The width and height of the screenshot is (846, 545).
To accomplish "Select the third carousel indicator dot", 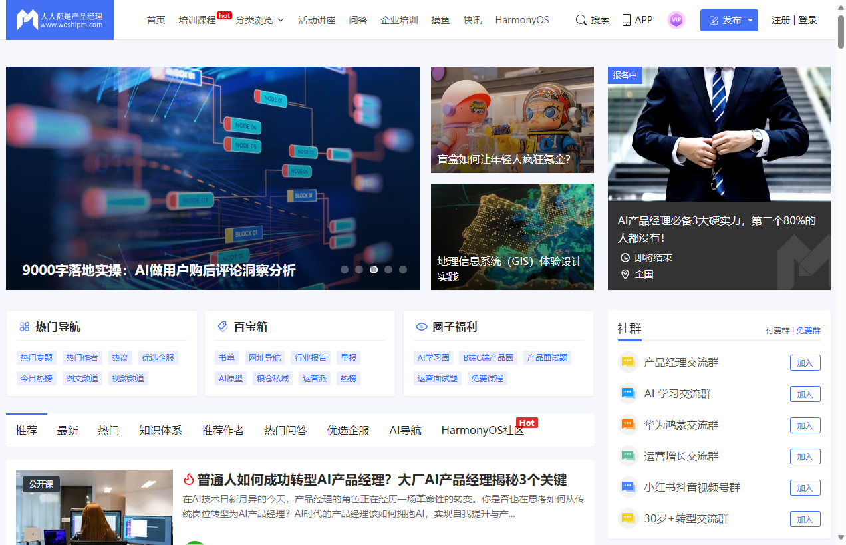I will (x=373, y=270).
